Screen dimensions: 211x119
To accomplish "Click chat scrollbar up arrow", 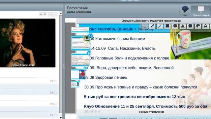I will tap(61, 13).
